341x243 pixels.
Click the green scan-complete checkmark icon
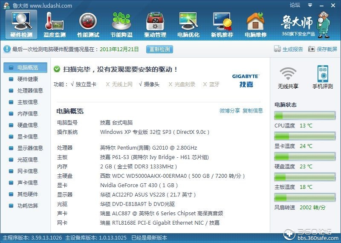click(57, 69)
